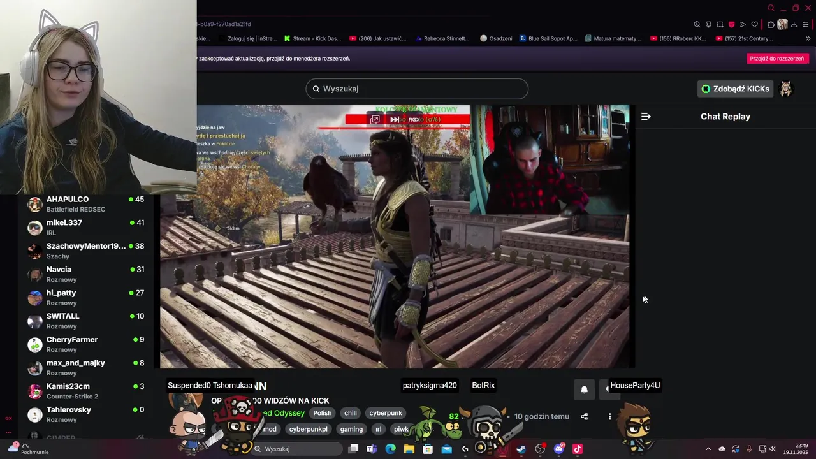Open the 'Rebecca Stinnett...' bookmark

[441, 38]
